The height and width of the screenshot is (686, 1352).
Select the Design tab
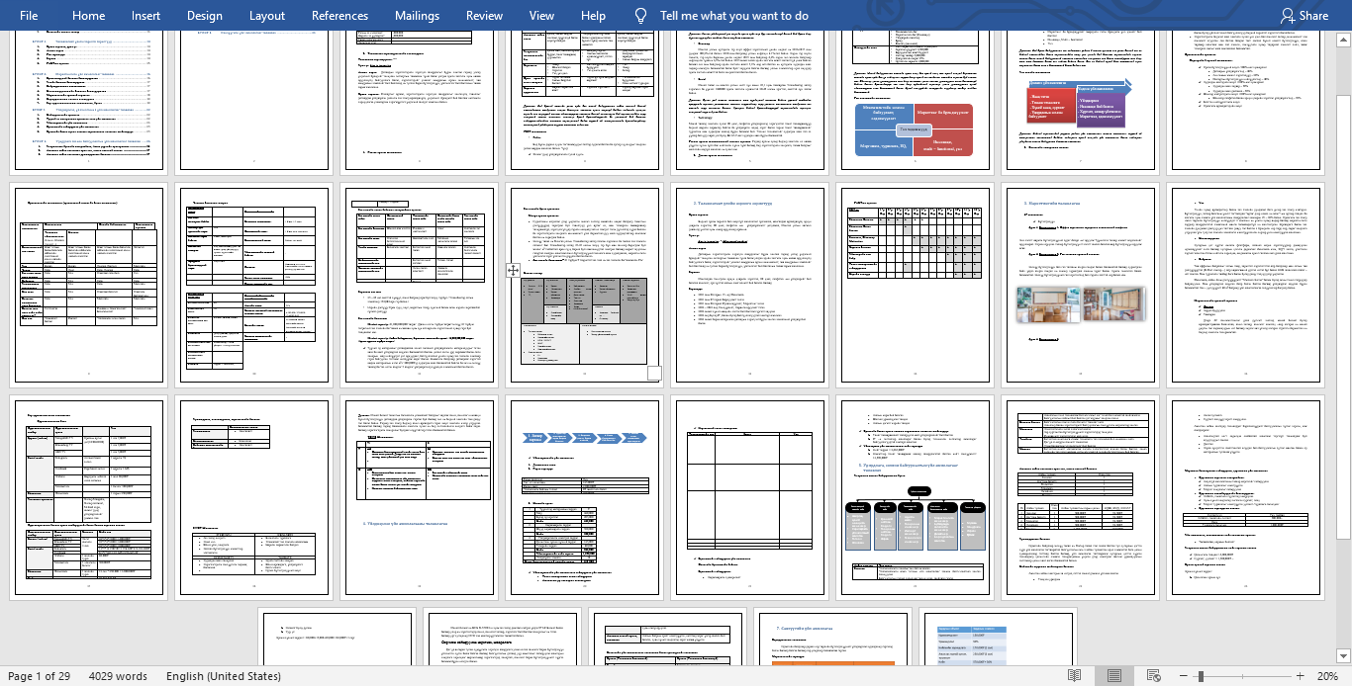(x=205, y=15)
